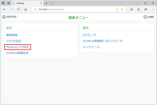The image size is (157, 105).
Task: Toggle the favorites star in address bar
Action: click(x=122, y=9)
